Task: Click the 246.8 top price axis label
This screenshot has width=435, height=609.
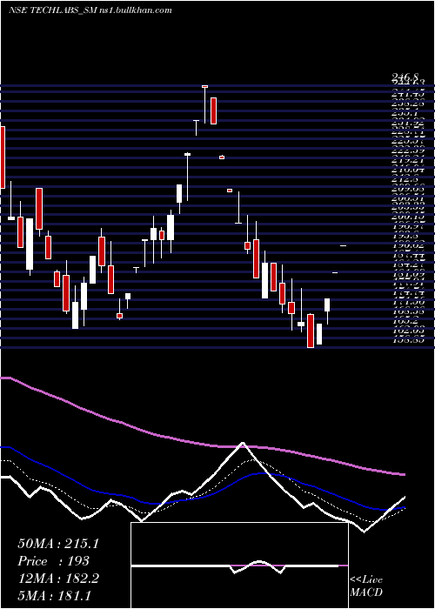Action: pos(405,79)
